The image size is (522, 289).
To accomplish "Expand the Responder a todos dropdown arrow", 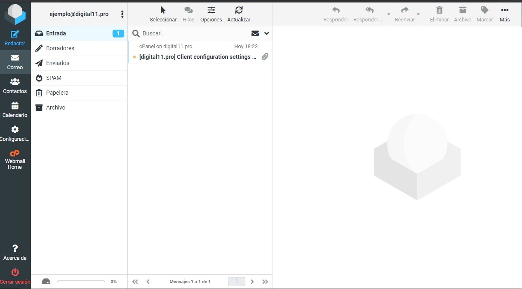I will coord(388,15).
